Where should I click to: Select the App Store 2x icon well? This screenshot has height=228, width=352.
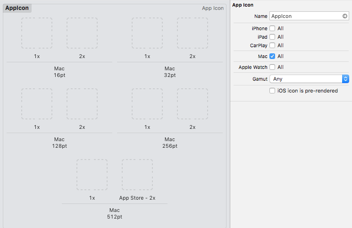click(x=137, y=175)
